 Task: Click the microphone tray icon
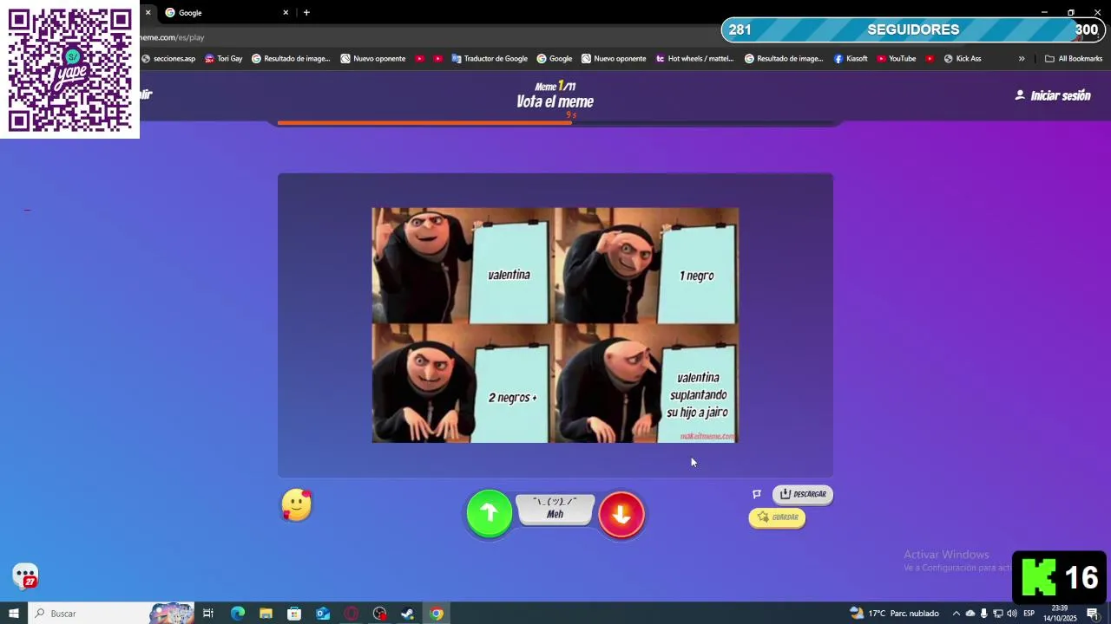click(x=984, y=614)
